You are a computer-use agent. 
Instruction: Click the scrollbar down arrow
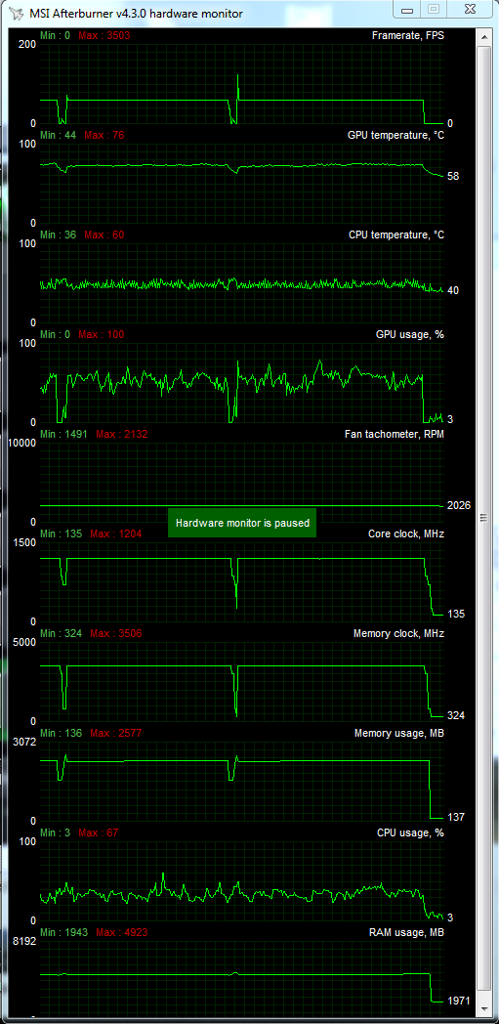[483, 1011]
